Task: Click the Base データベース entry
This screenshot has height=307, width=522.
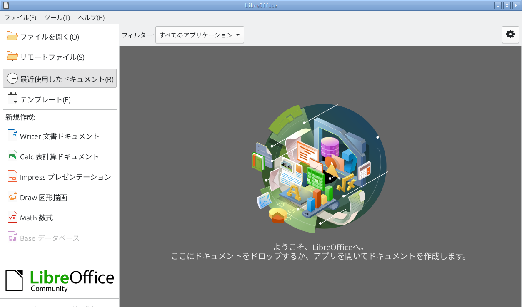Action: tap(60, 238)
